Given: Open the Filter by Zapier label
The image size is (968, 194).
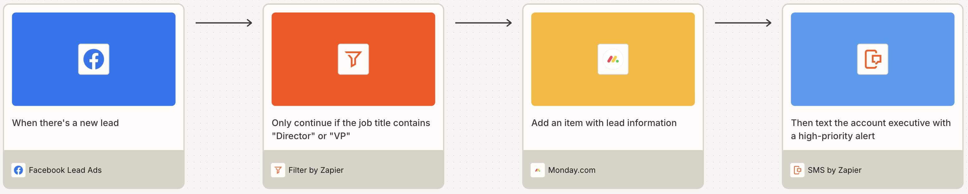Looking at the screenshot, I should [316, 170].
